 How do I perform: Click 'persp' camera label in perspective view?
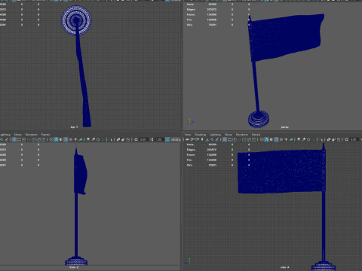click(x=284, y=127)
